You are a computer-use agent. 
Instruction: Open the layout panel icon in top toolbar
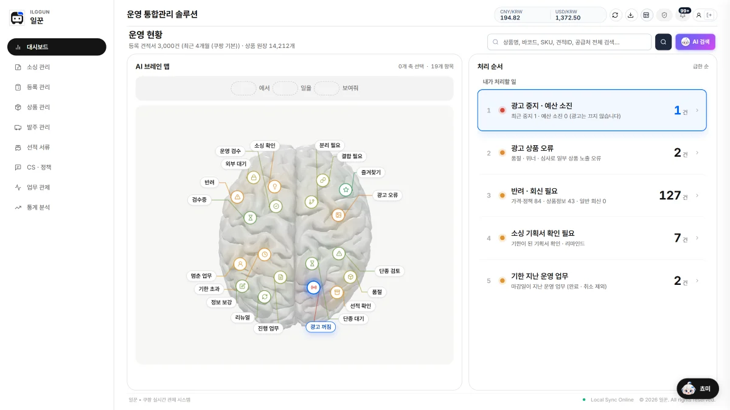647,15
